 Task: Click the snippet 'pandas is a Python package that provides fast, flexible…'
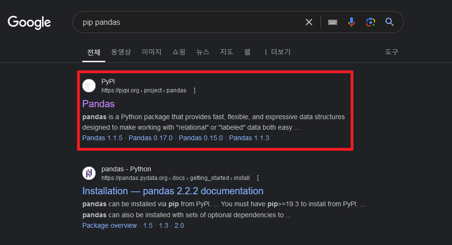pos(214,122)
